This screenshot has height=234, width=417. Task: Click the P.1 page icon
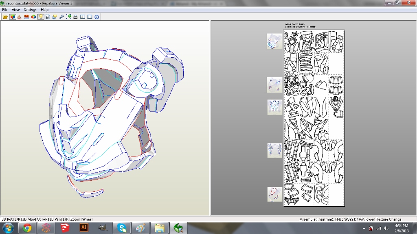pyautogui.click(x=48, y=17)
